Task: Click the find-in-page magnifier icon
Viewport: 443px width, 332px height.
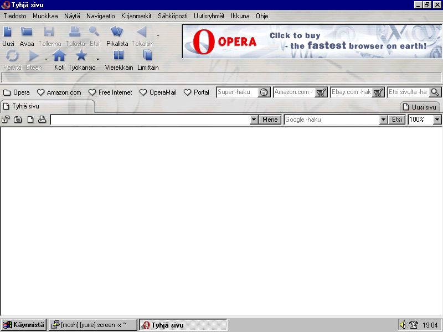Action: [x=435, y=92]
